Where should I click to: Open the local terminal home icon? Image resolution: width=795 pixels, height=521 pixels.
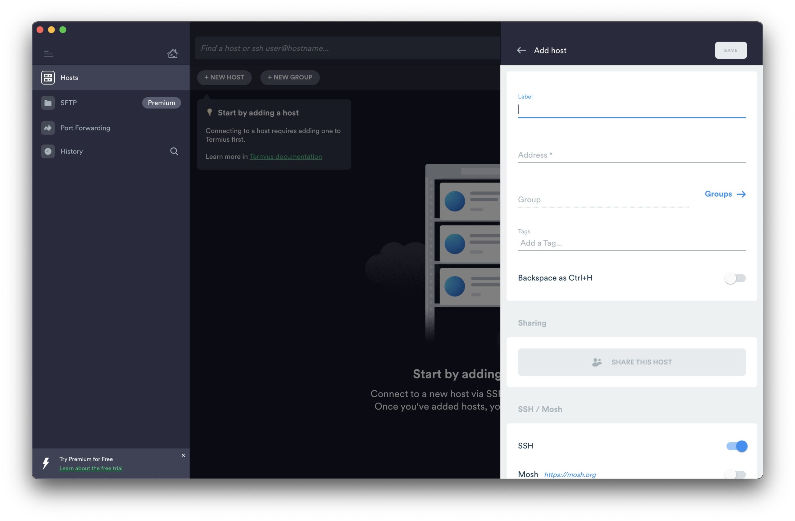[x=172, y=53]
